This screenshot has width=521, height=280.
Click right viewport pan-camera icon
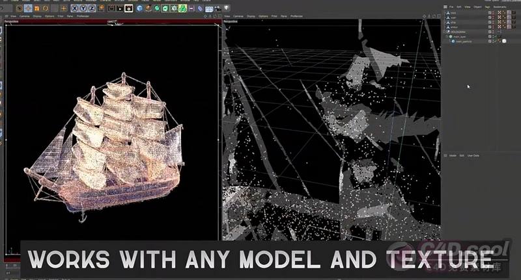coord(425,16)
